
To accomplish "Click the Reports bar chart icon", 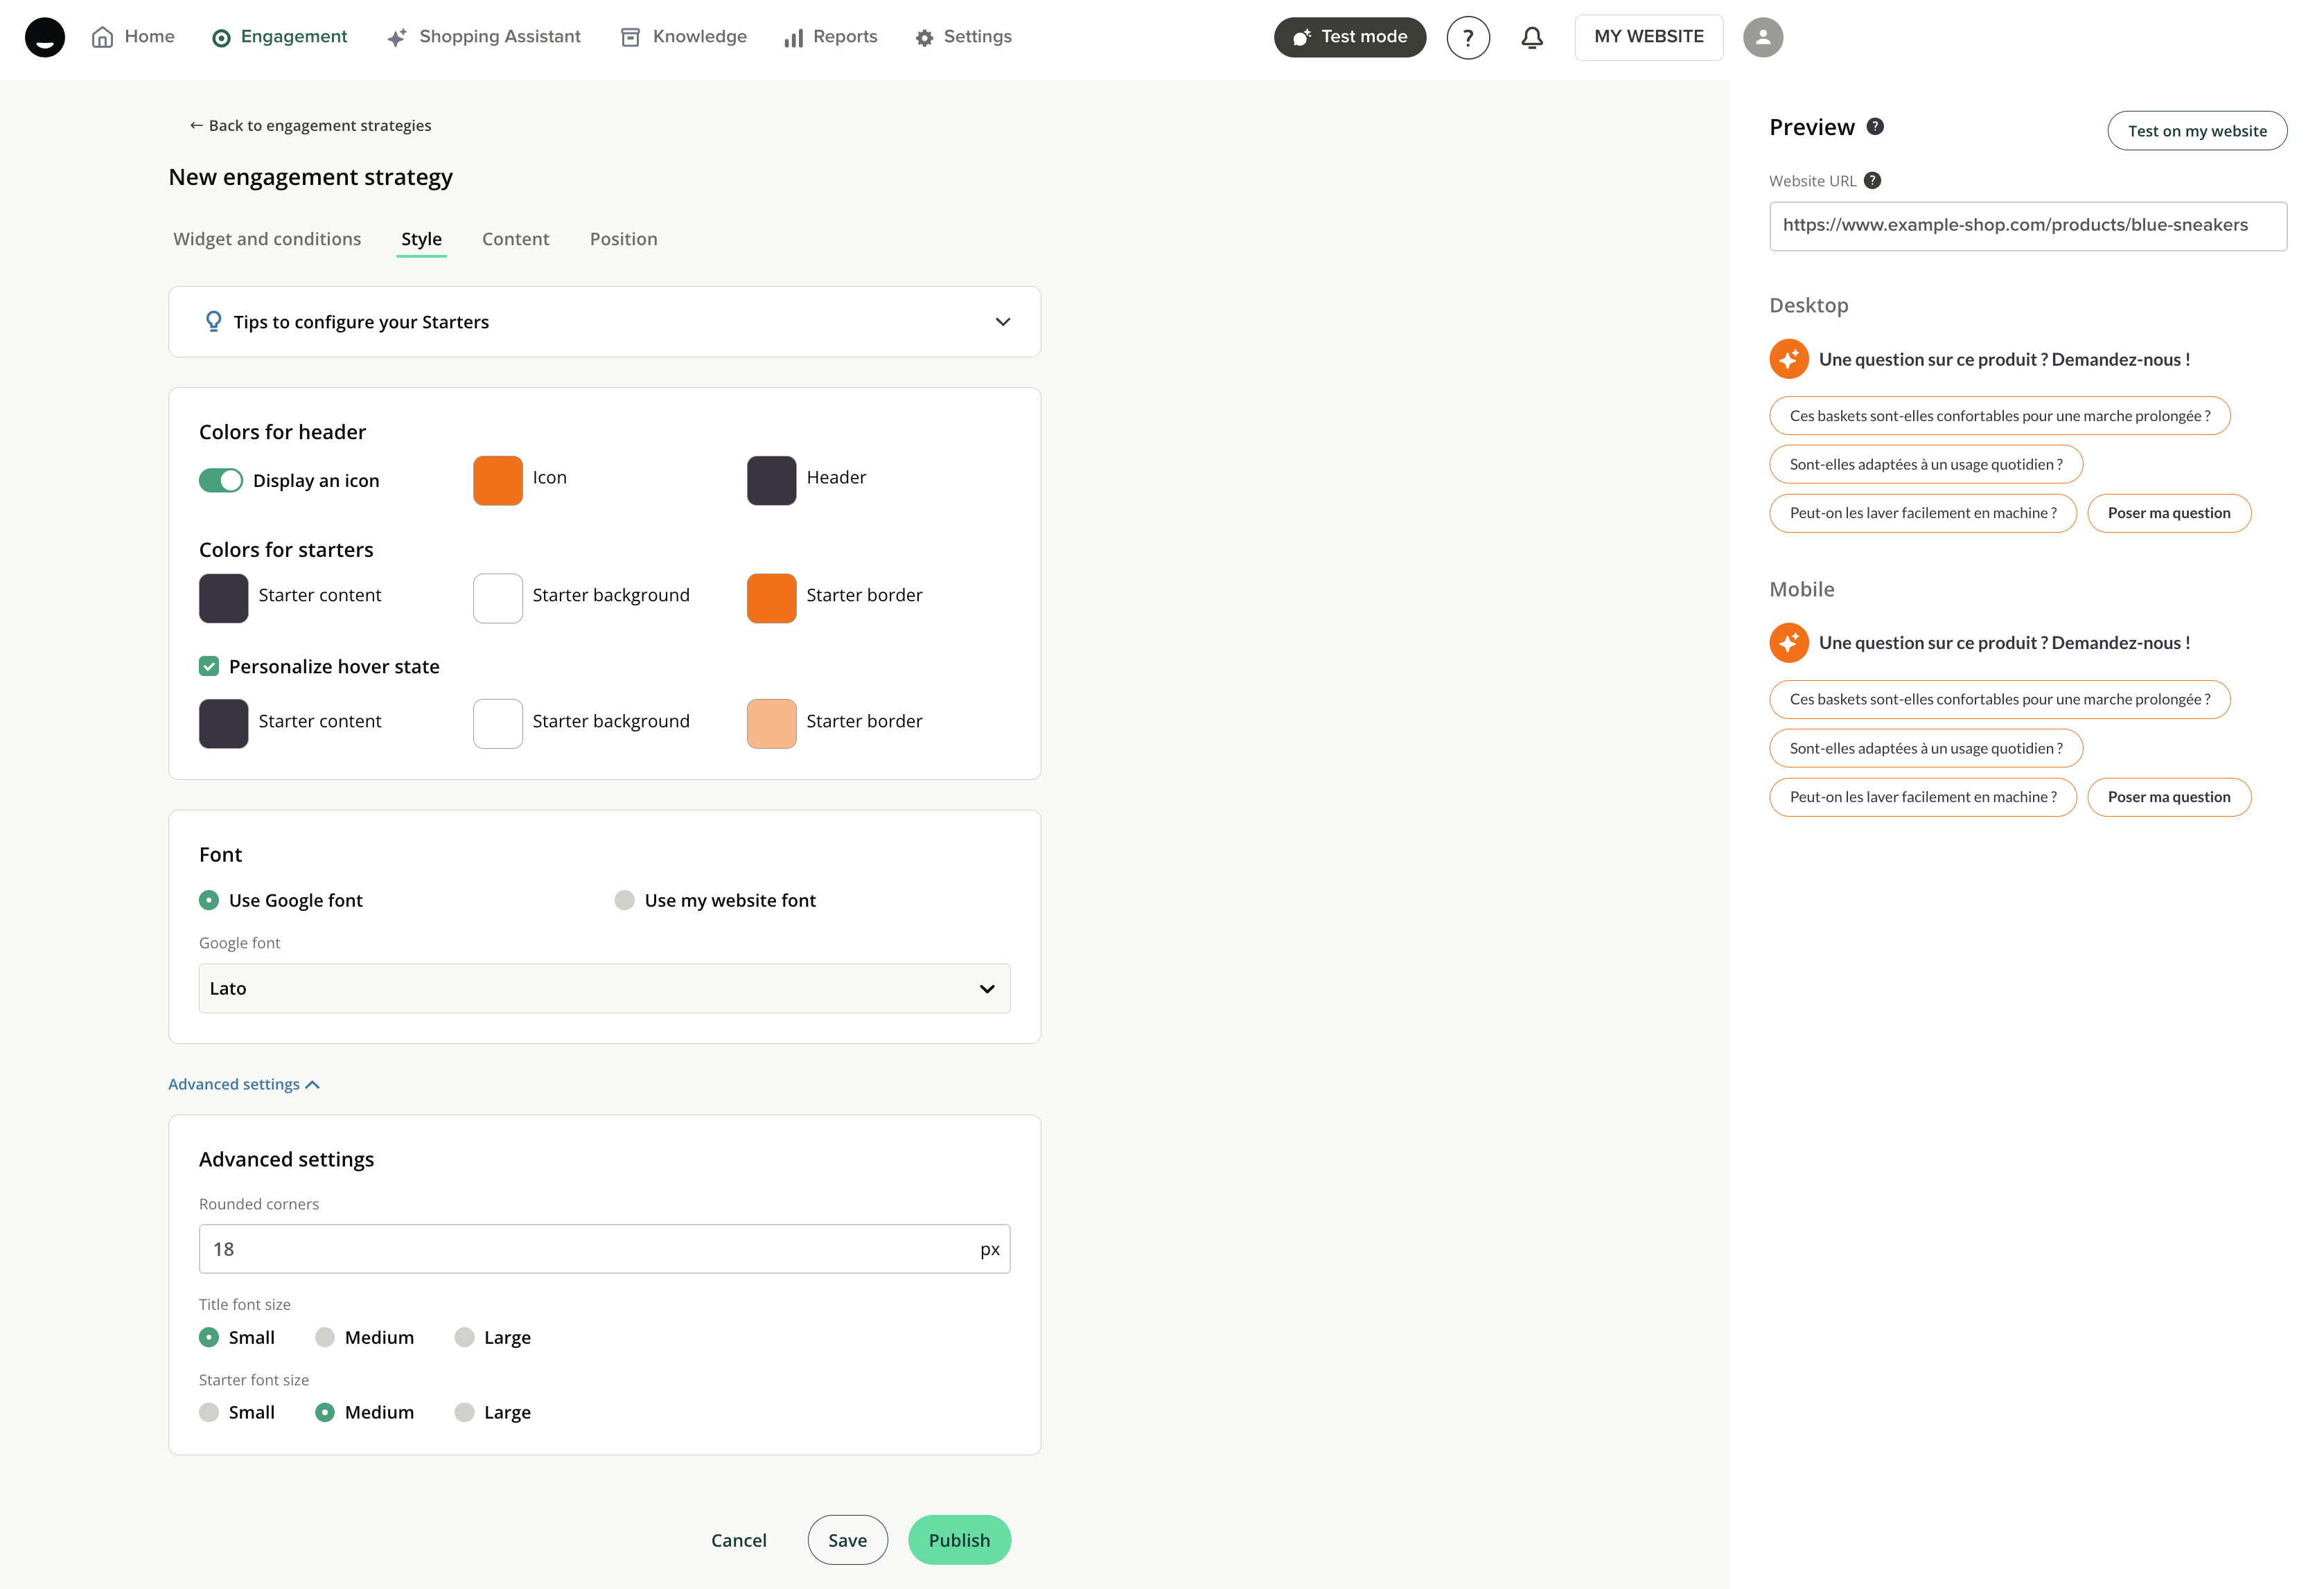I will [x=794, y=38].
